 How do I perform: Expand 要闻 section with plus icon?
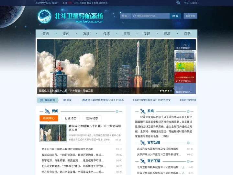[x=117, y=111]
